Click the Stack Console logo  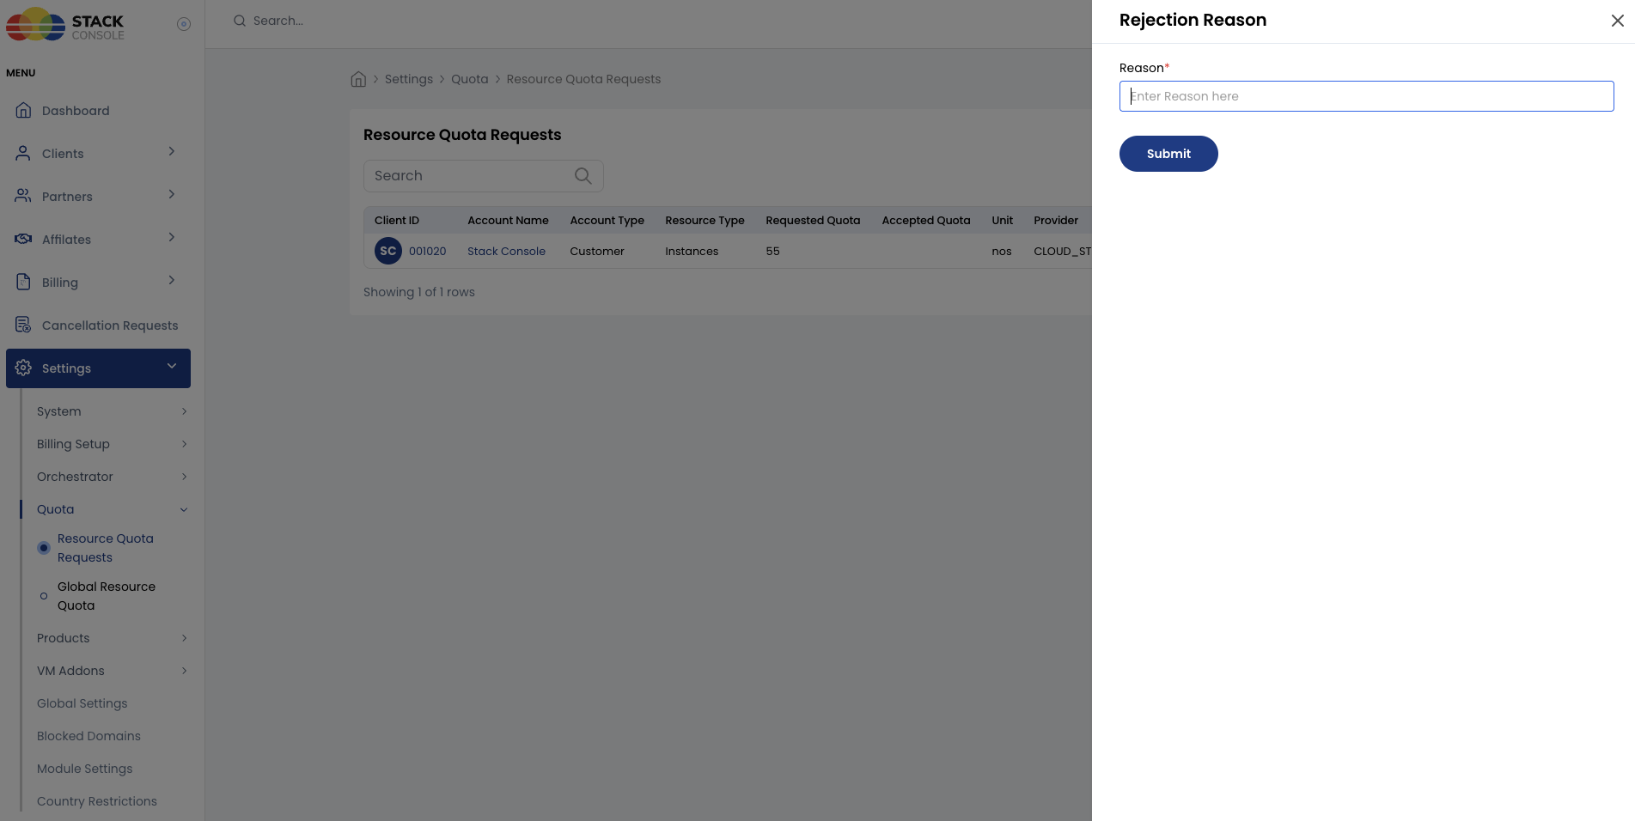point(65,24)
